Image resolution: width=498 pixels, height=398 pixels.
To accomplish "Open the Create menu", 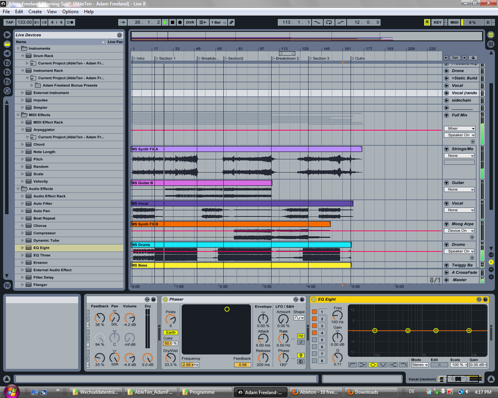I will click(x=35, y=11).
